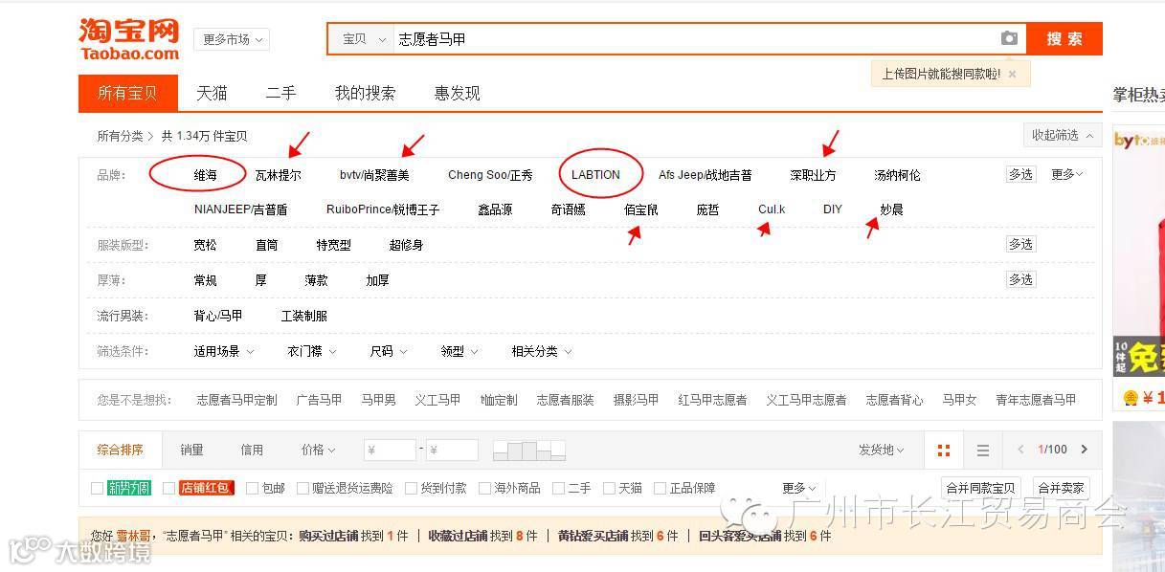1165x572 pixels.
Task: Sort by 信用
Action: point(252,450)
